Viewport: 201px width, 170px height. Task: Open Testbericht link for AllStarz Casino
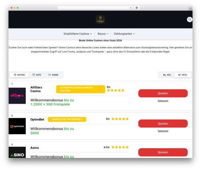163,101
